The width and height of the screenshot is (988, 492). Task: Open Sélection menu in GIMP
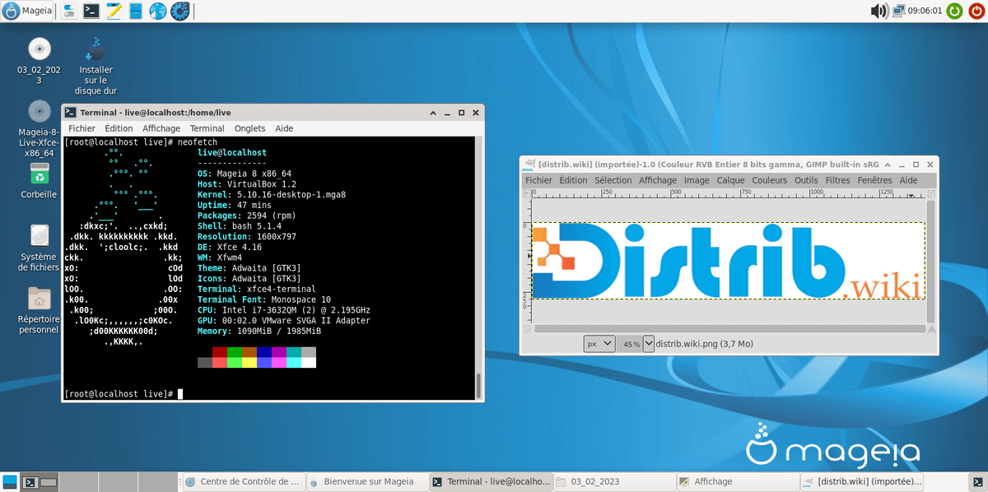(613, 180)
